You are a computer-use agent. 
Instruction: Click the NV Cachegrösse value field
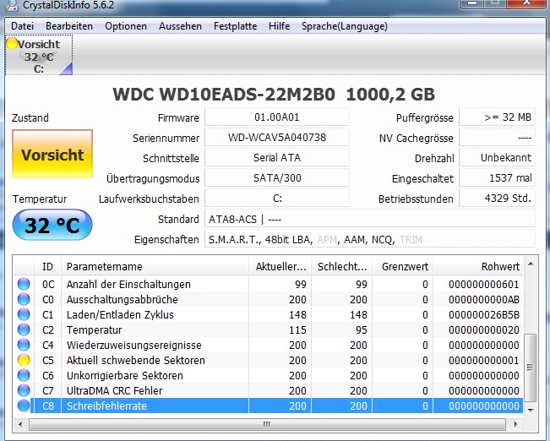coord(498,137)
